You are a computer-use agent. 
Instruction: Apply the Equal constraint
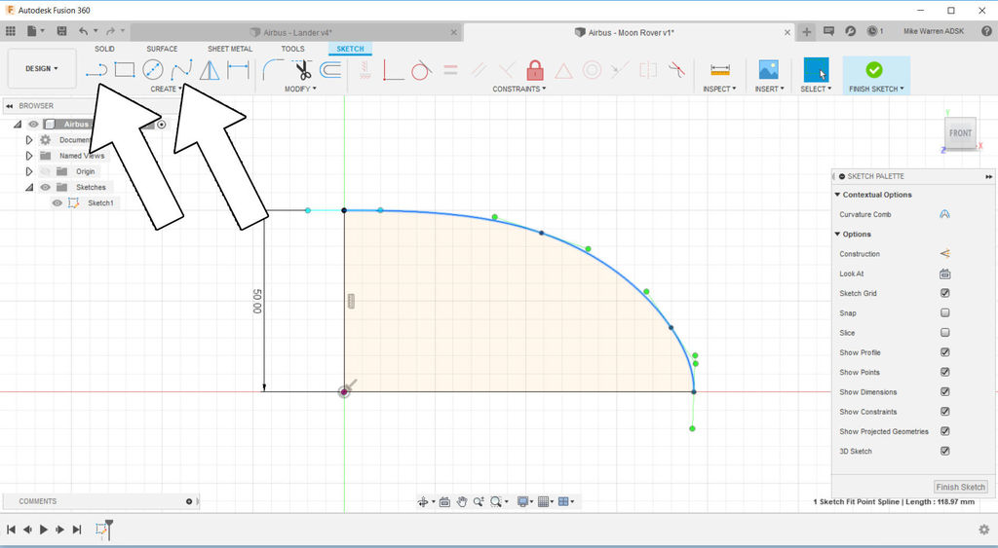pos(450,70)
